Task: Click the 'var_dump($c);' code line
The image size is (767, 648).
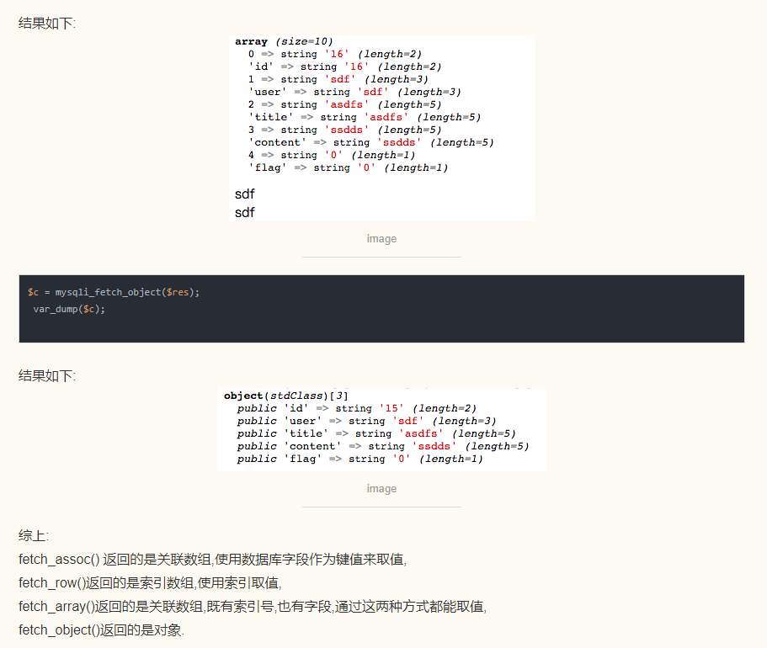Action: click(x=69, y=309)
